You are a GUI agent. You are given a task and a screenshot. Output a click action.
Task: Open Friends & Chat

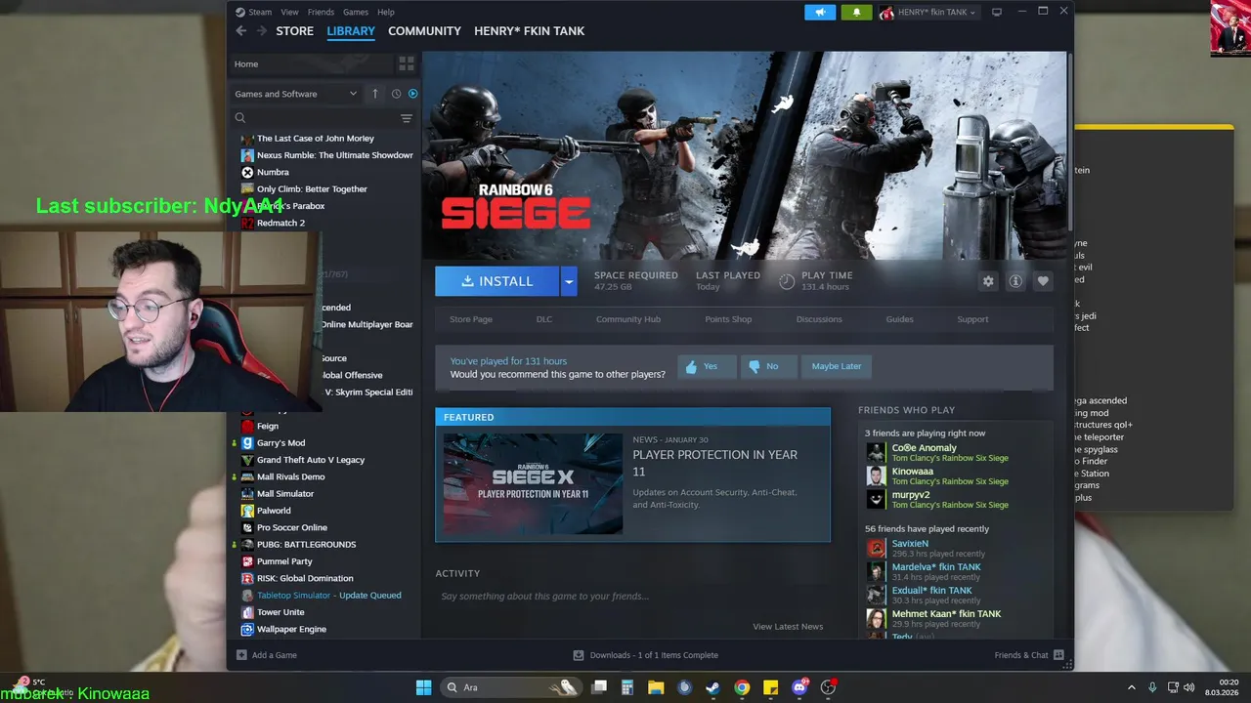click(1028, 655)
